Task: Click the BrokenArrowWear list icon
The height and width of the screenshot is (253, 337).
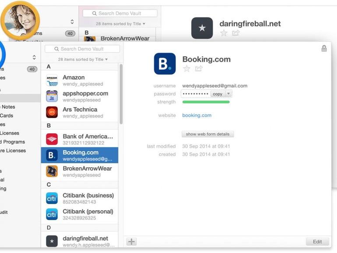Action: point(52,171)
